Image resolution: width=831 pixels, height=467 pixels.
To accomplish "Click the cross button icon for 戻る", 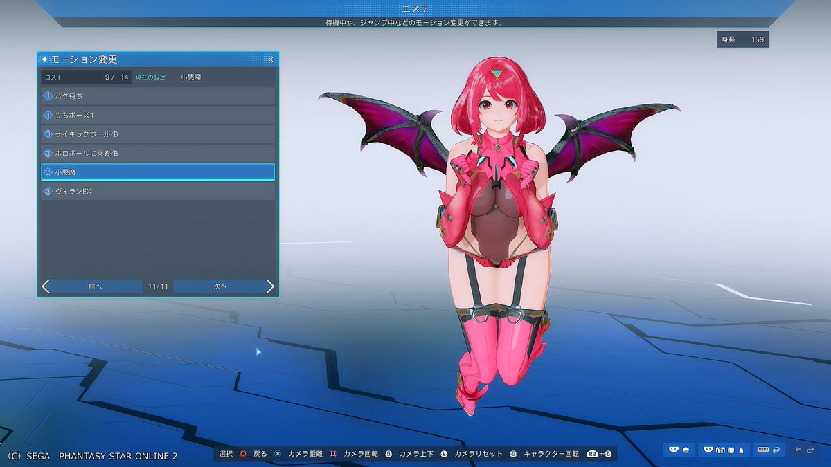I will [x=277, y=454].
